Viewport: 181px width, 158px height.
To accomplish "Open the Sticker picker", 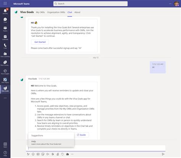I will 43,154.
